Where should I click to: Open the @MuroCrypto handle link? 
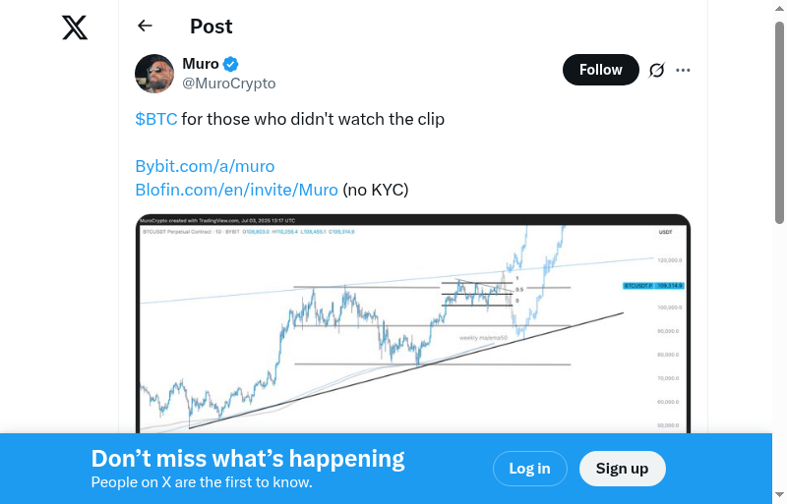[x=229, y=84]
